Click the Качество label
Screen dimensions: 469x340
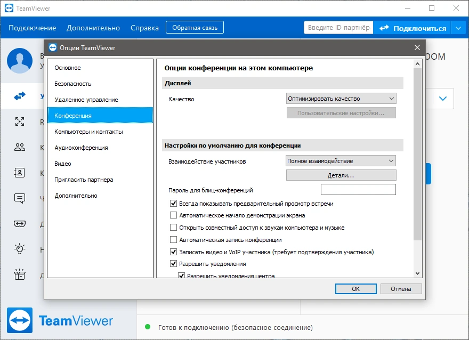[x=181, y=99]
